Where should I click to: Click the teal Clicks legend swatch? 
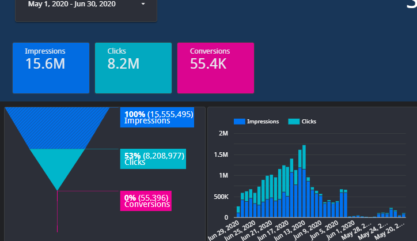click(x=293, y=122)
